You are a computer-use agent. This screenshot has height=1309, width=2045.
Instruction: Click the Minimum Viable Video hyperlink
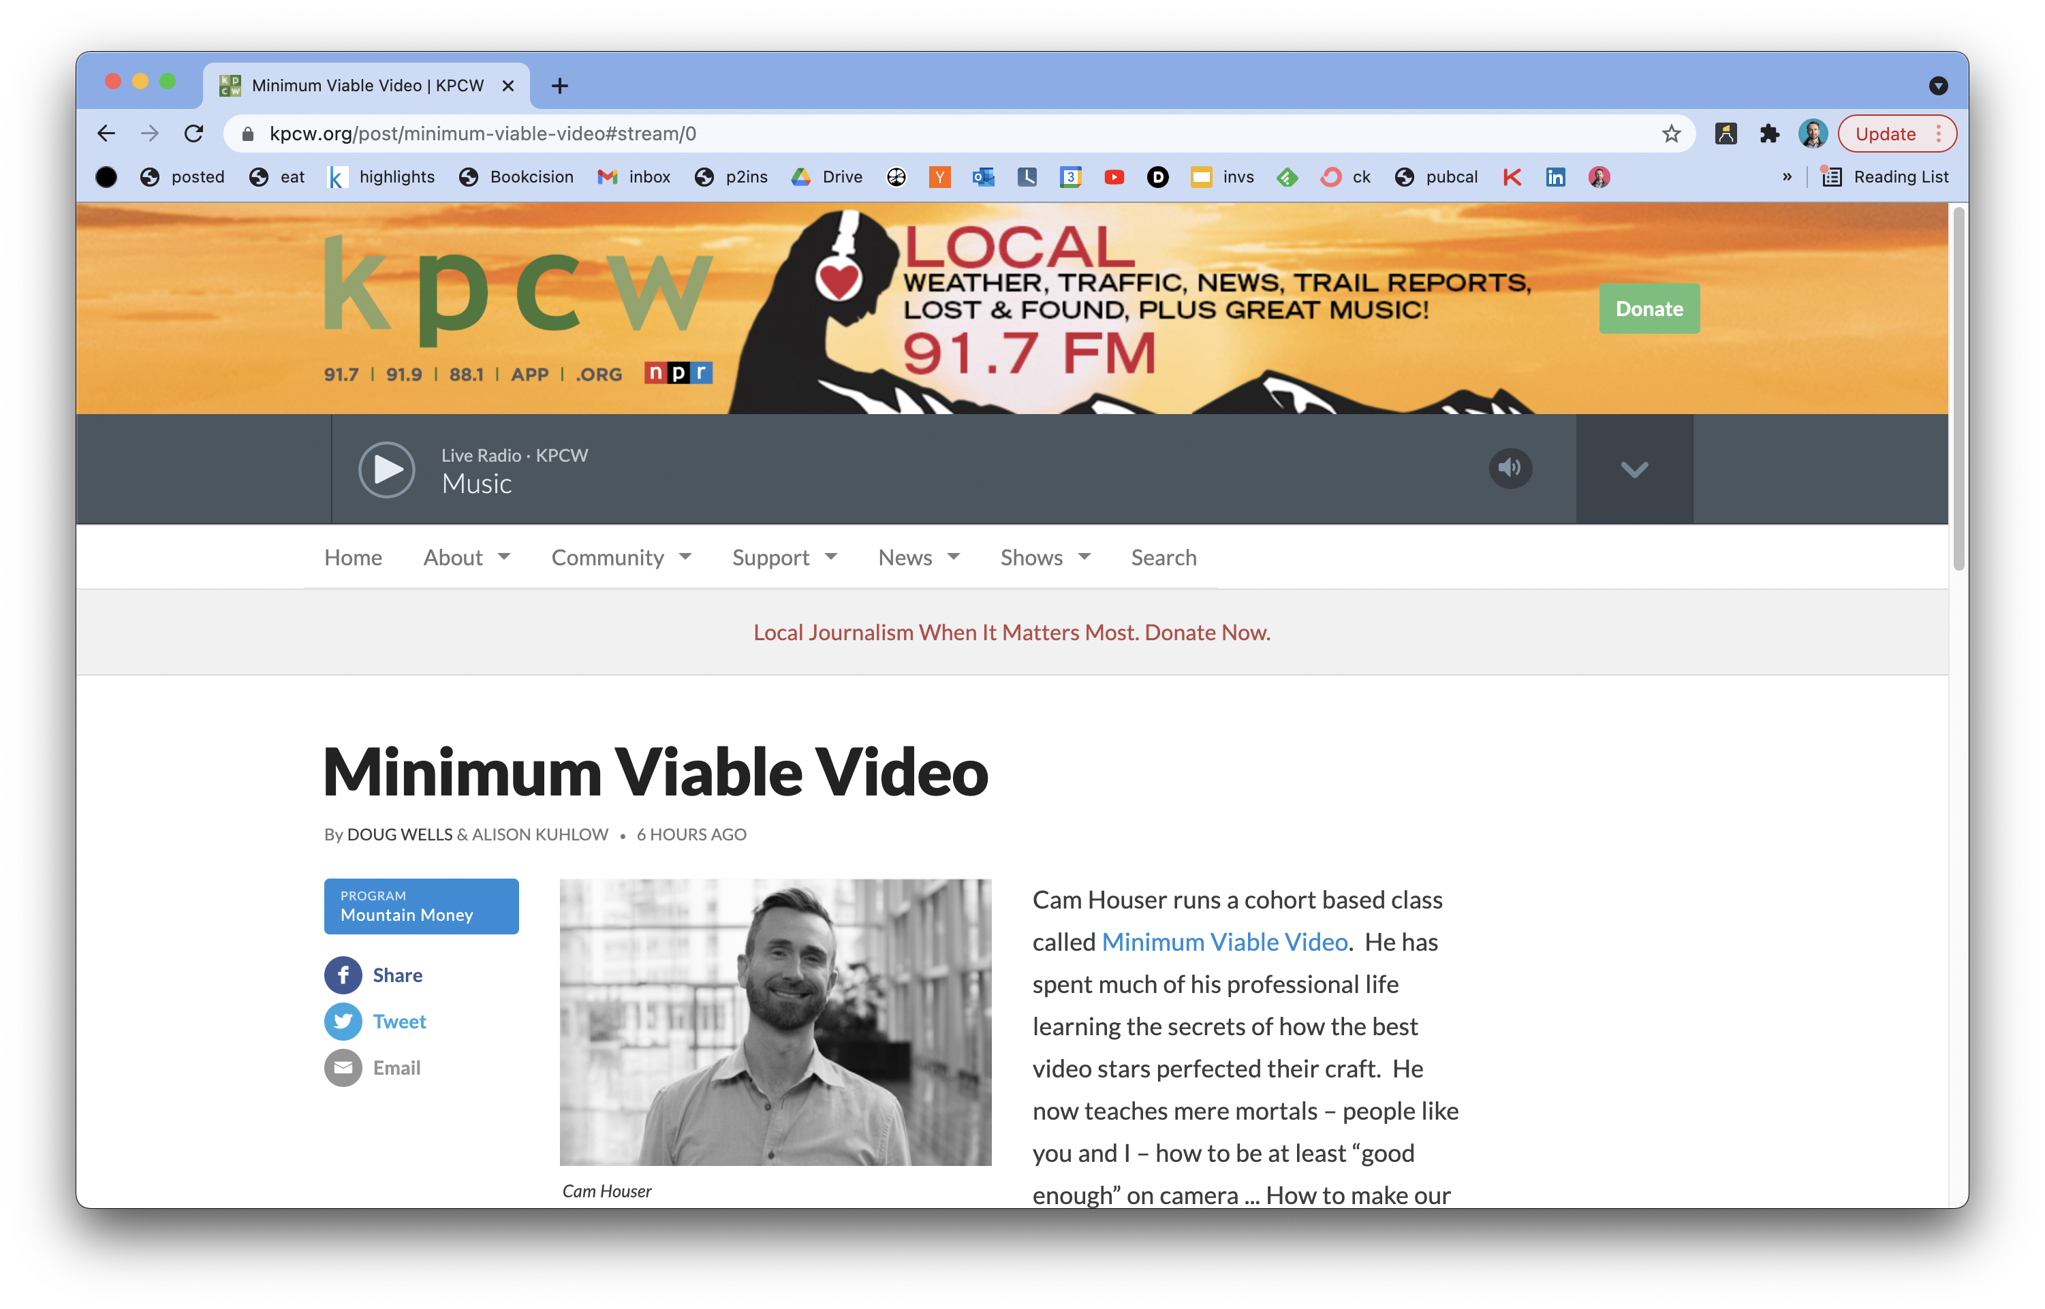[x=1223, y=942]
